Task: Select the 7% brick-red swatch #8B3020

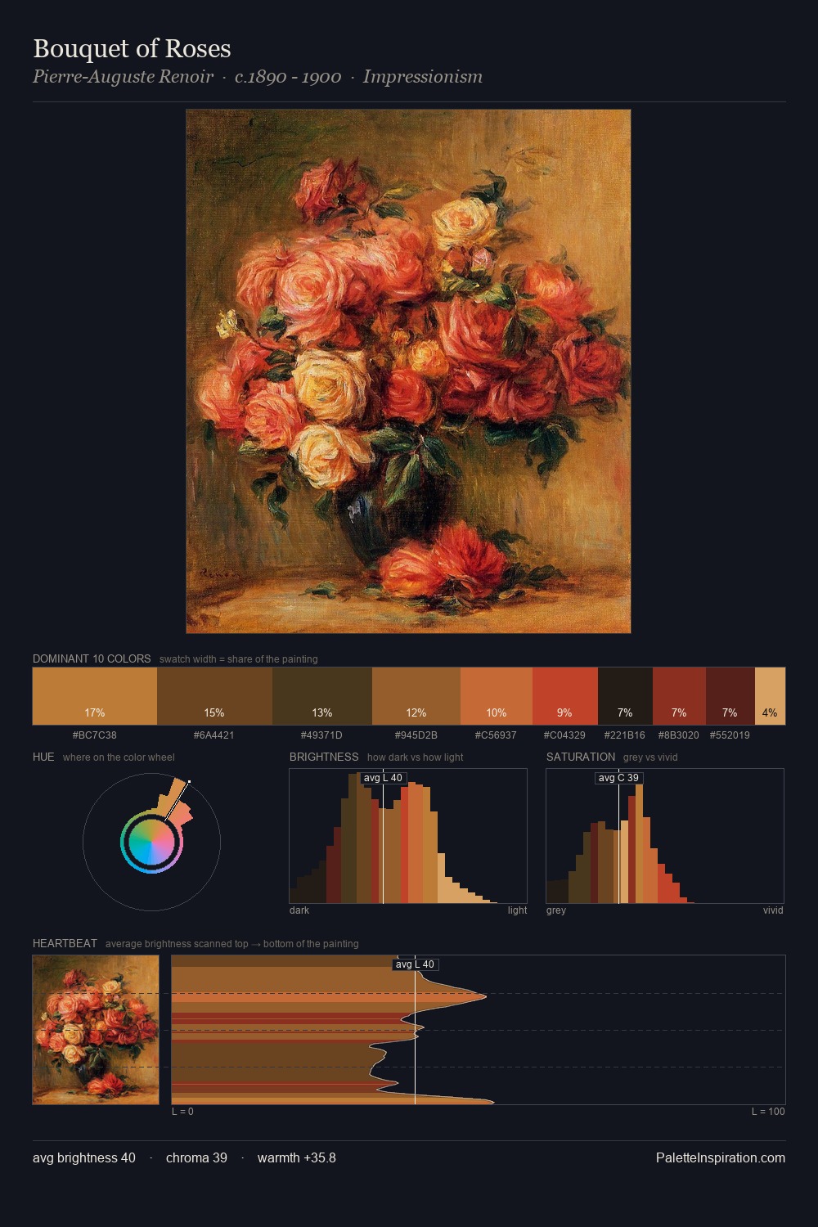Action: (679, 696)
